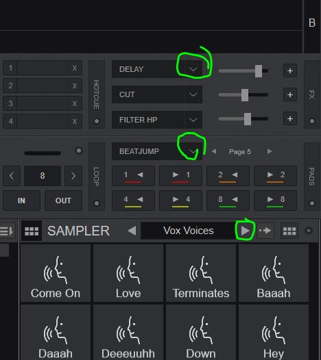Open the DELAY effect dropdown
321x360 pixels.
pos(193,69)
